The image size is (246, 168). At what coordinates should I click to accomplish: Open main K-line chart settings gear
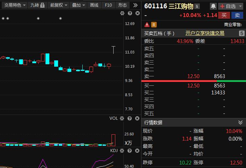point(122,13)
